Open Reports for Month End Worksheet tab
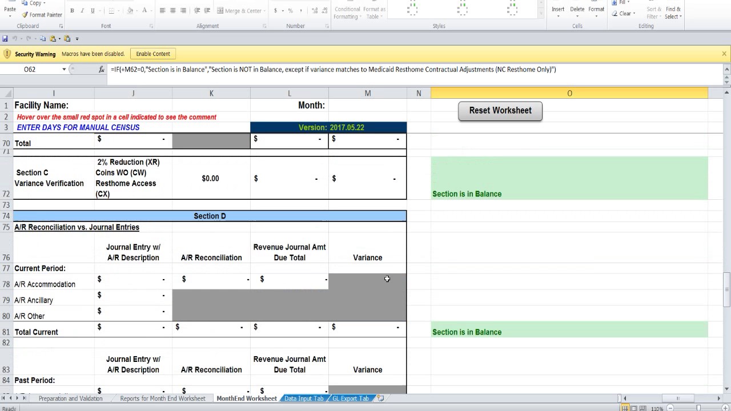The height and width of the screenshot is (411, 731). (x=163, y=398)
